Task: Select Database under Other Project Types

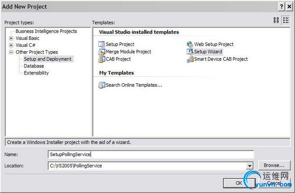Action: pos(34,66)
